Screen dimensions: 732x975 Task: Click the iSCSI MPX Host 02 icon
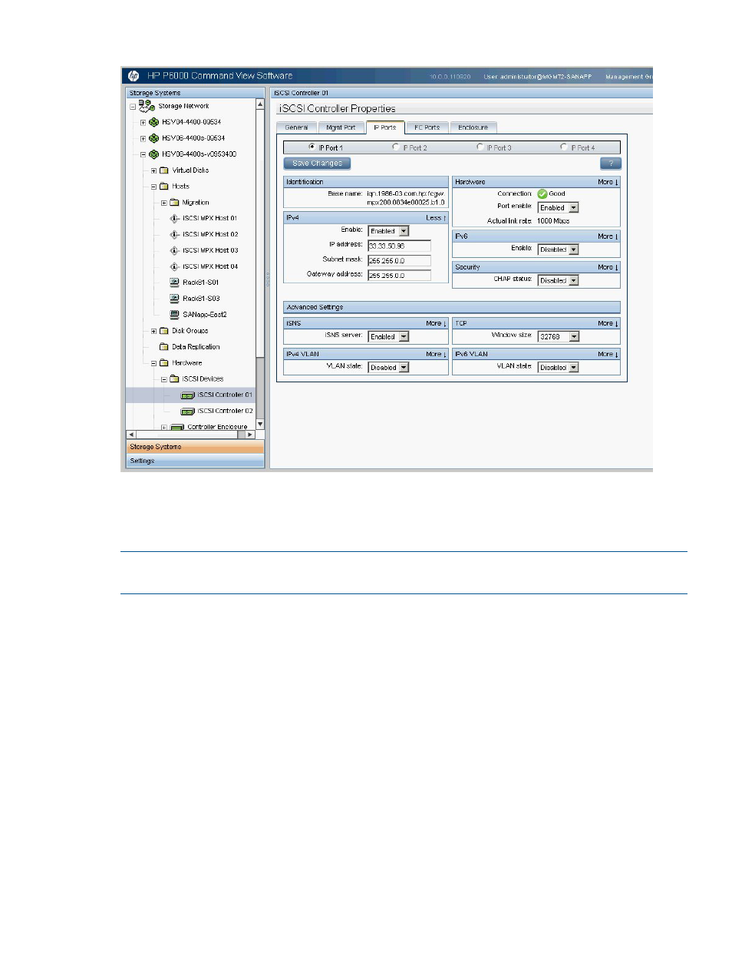tap(174, 234)
